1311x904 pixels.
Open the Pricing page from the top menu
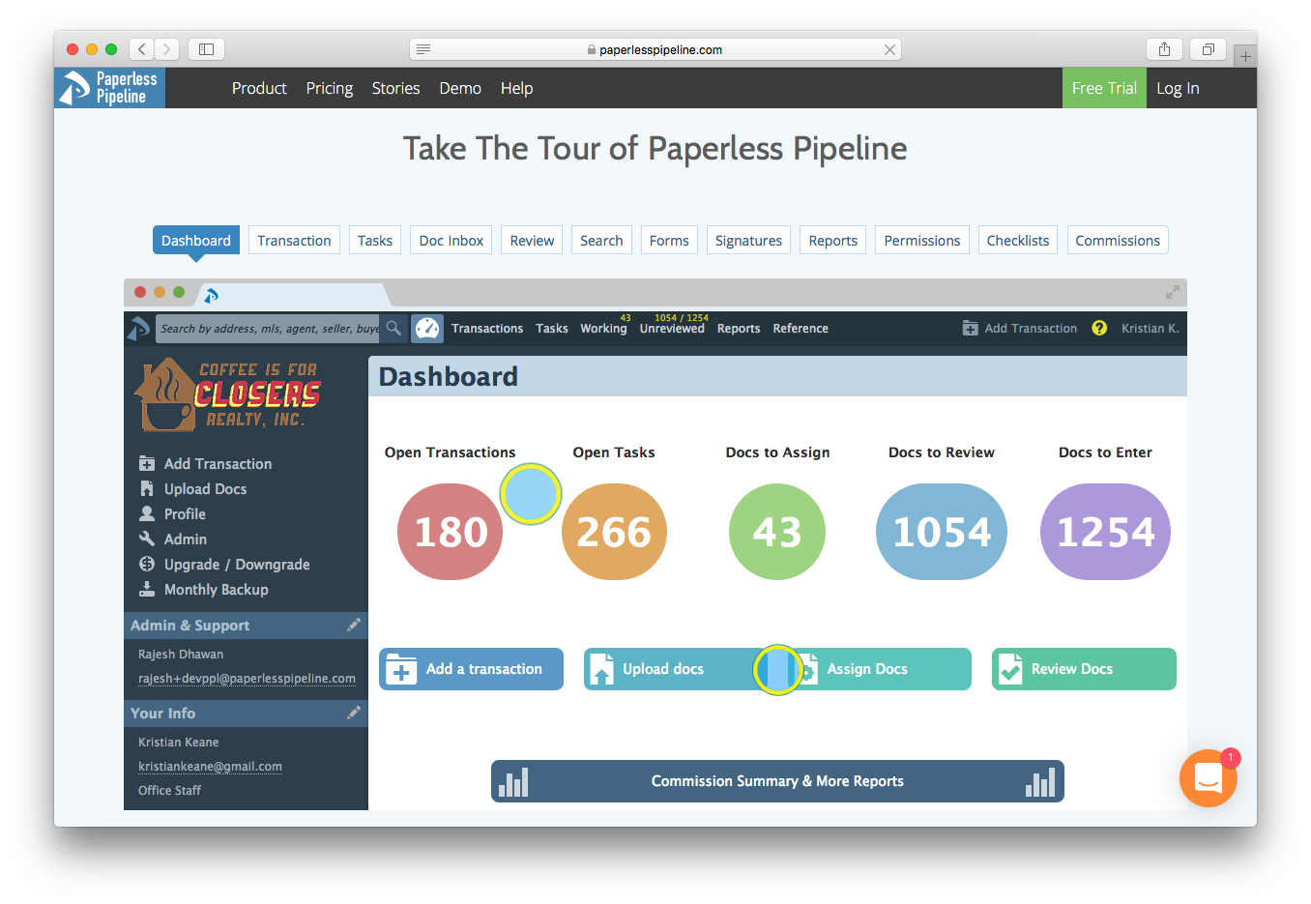(329, 88)
